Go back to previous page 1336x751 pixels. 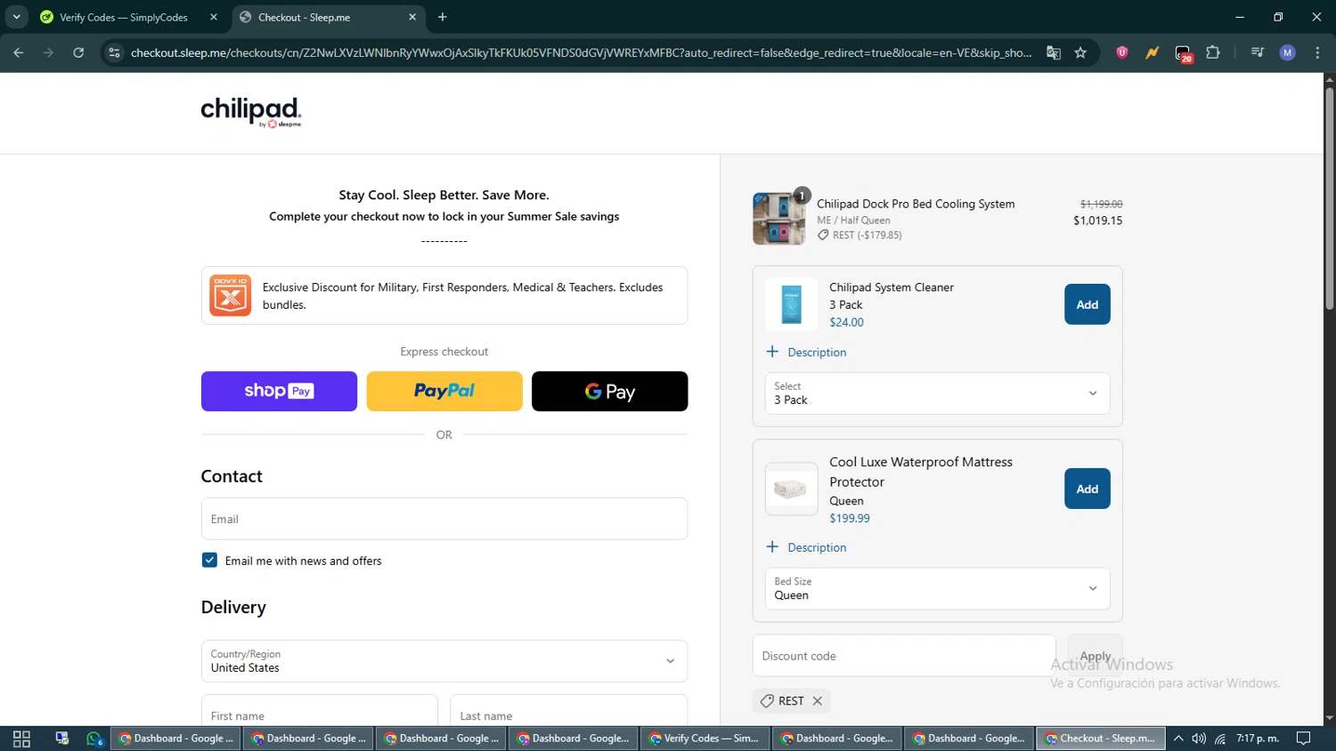(x=19, y=52)
